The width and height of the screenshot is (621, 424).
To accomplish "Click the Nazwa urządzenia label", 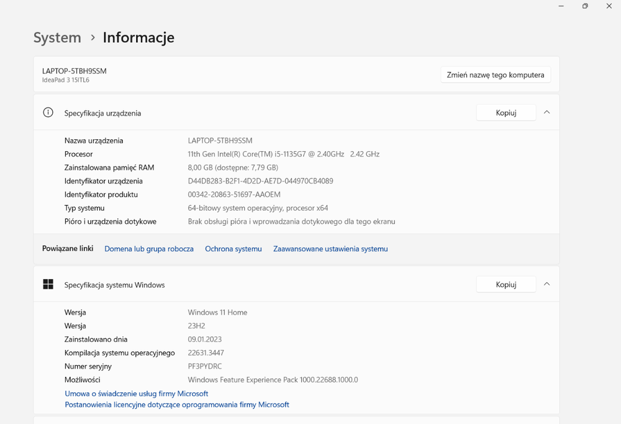I will click(94, 141).
